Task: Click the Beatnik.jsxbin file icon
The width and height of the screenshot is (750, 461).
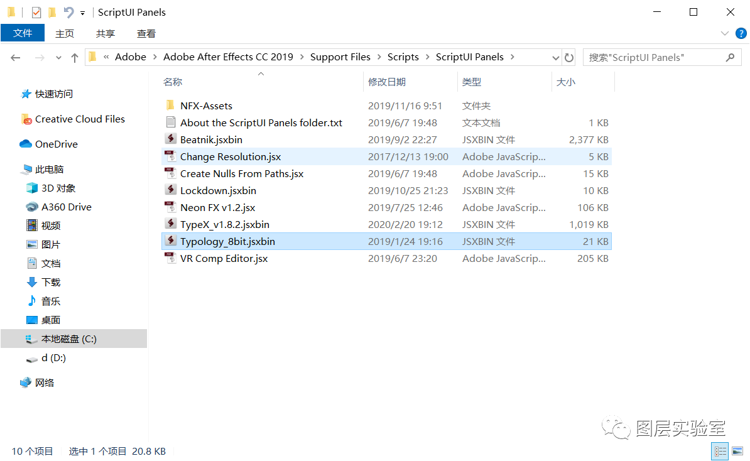Action: pos(170,139)
